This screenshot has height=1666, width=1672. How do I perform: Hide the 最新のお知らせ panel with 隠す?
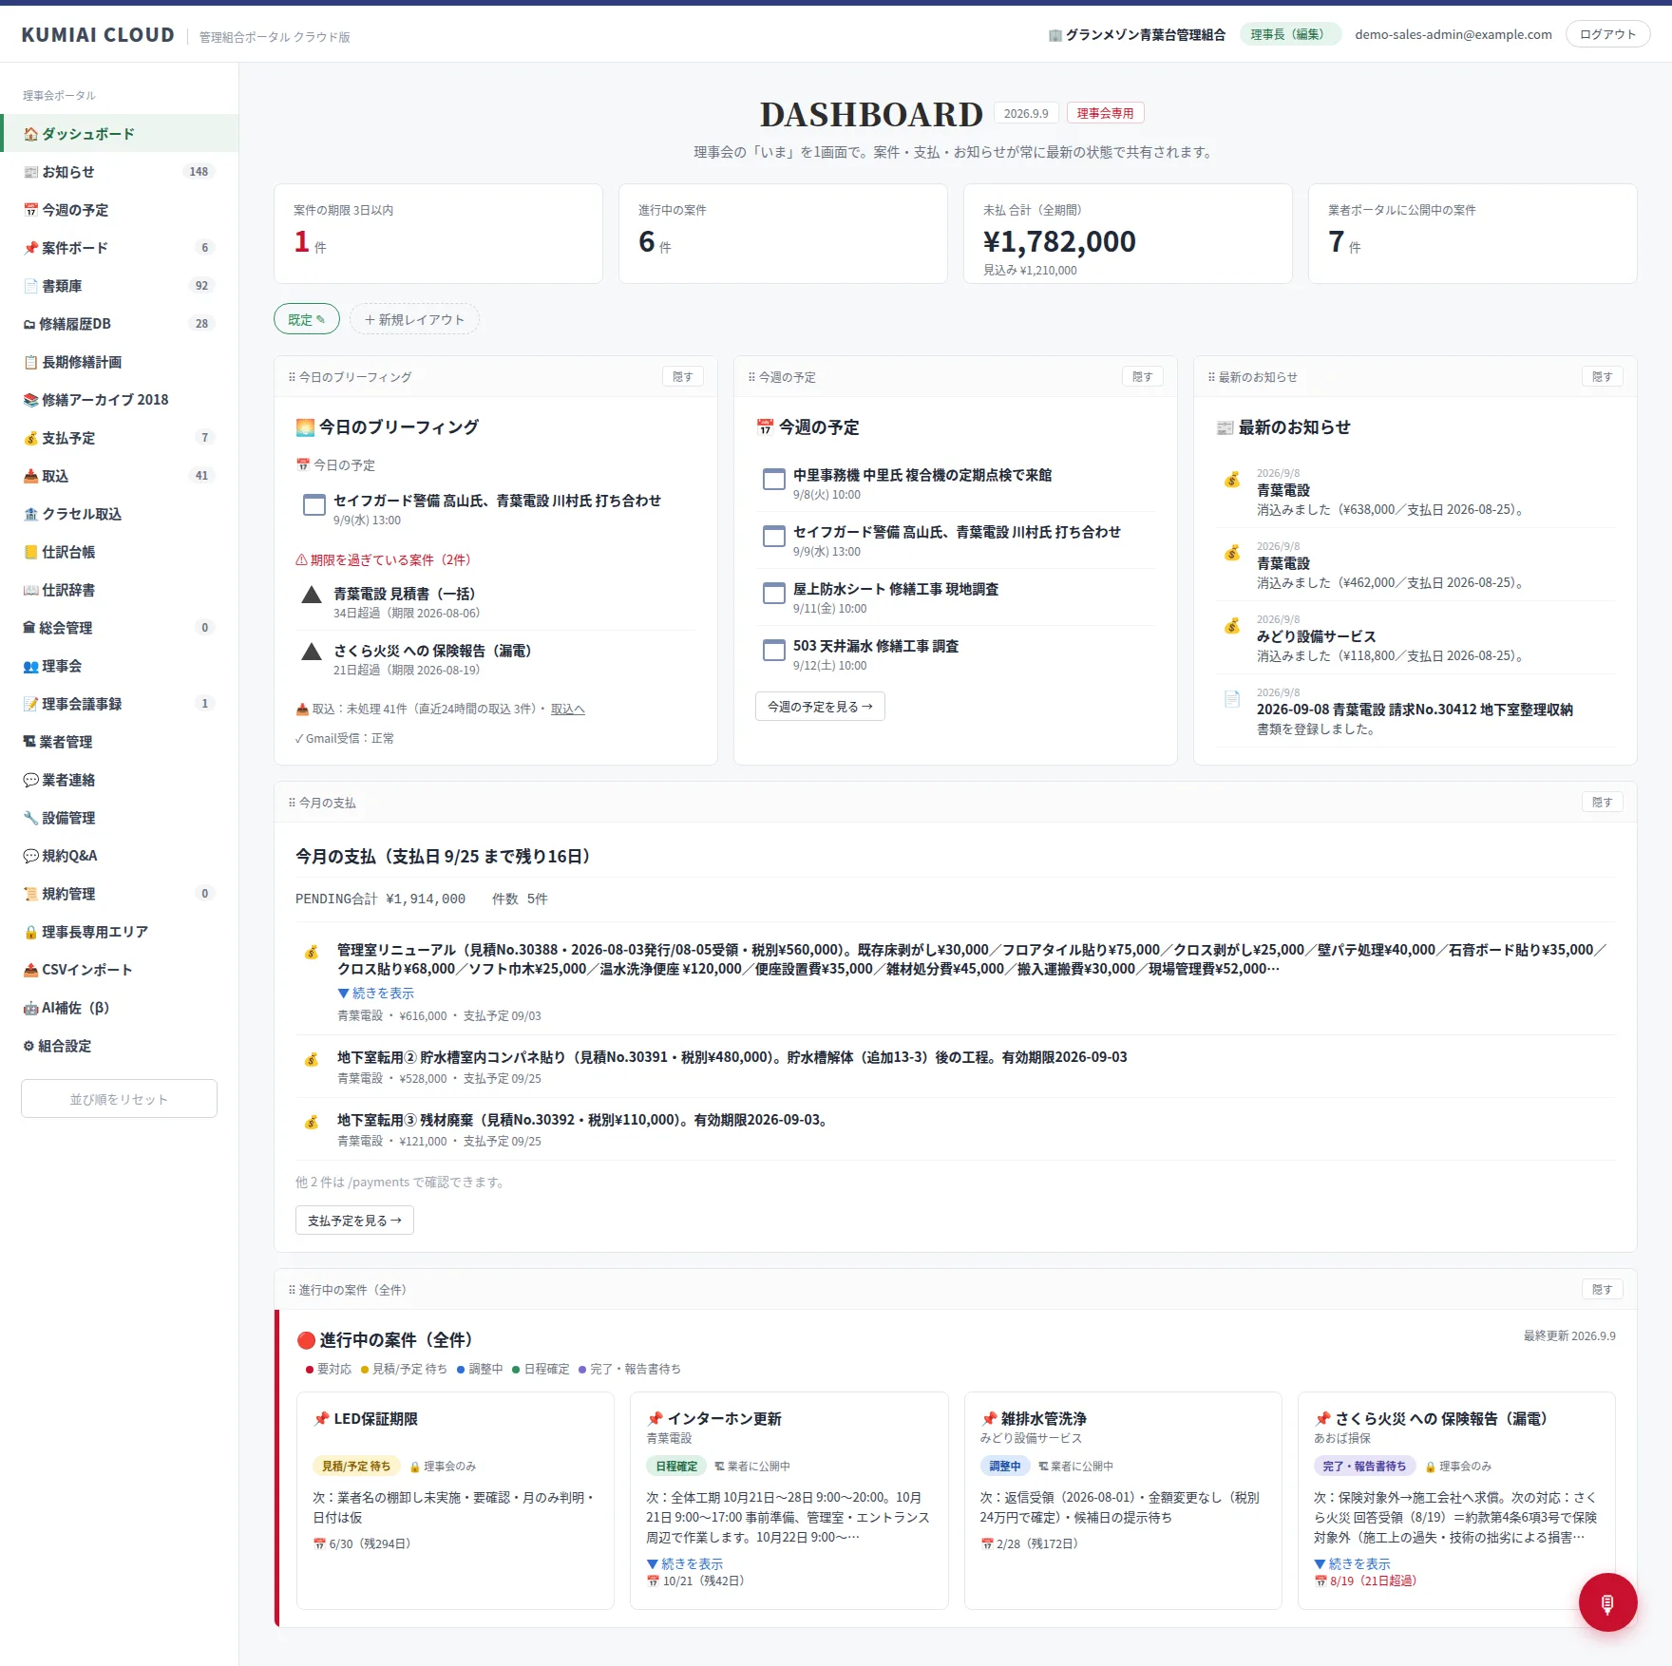(1602, 377)
